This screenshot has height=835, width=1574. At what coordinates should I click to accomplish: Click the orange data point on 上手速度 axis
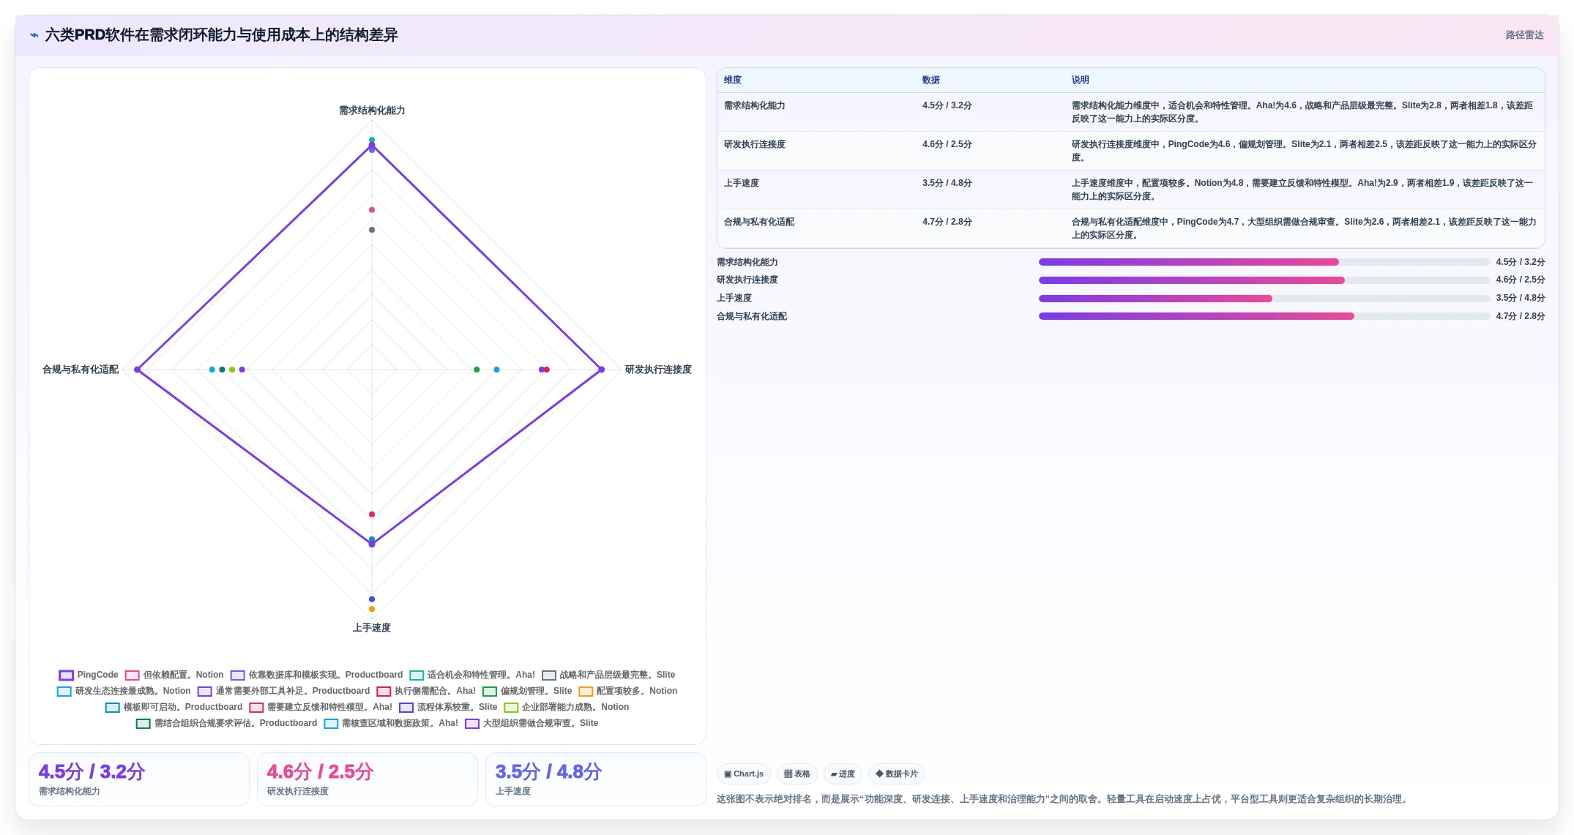(372, 609)
